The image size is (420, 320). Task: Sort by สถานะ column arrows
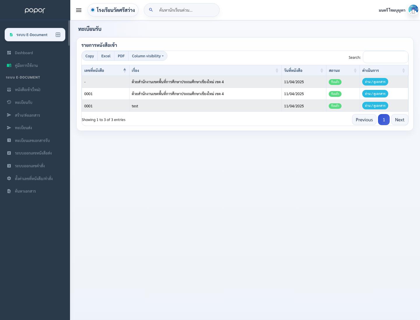(x=355, y=70)
